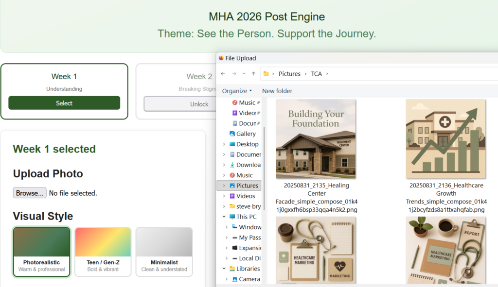Click the steve bry folder icon

point(232,206)
